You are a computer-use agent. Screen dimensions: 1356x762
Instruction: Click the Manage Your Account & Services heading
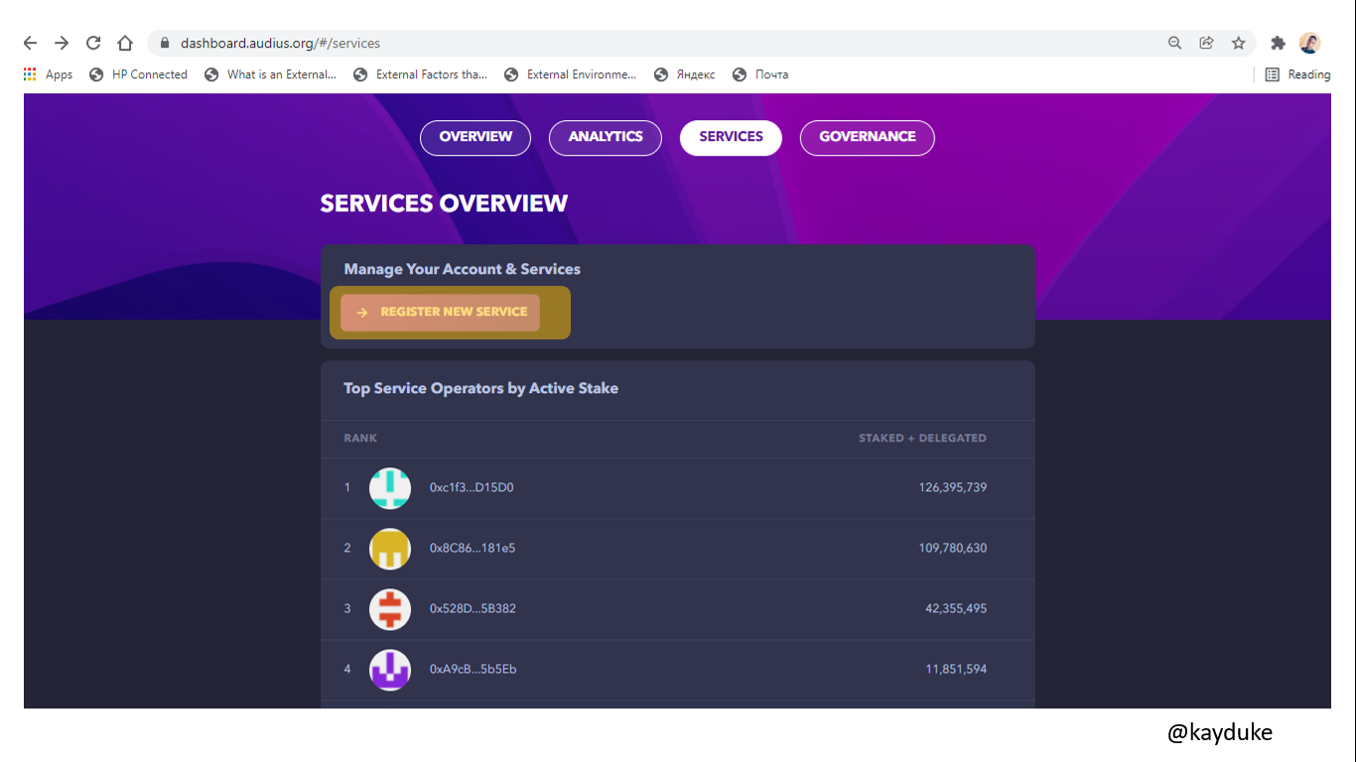462,269
